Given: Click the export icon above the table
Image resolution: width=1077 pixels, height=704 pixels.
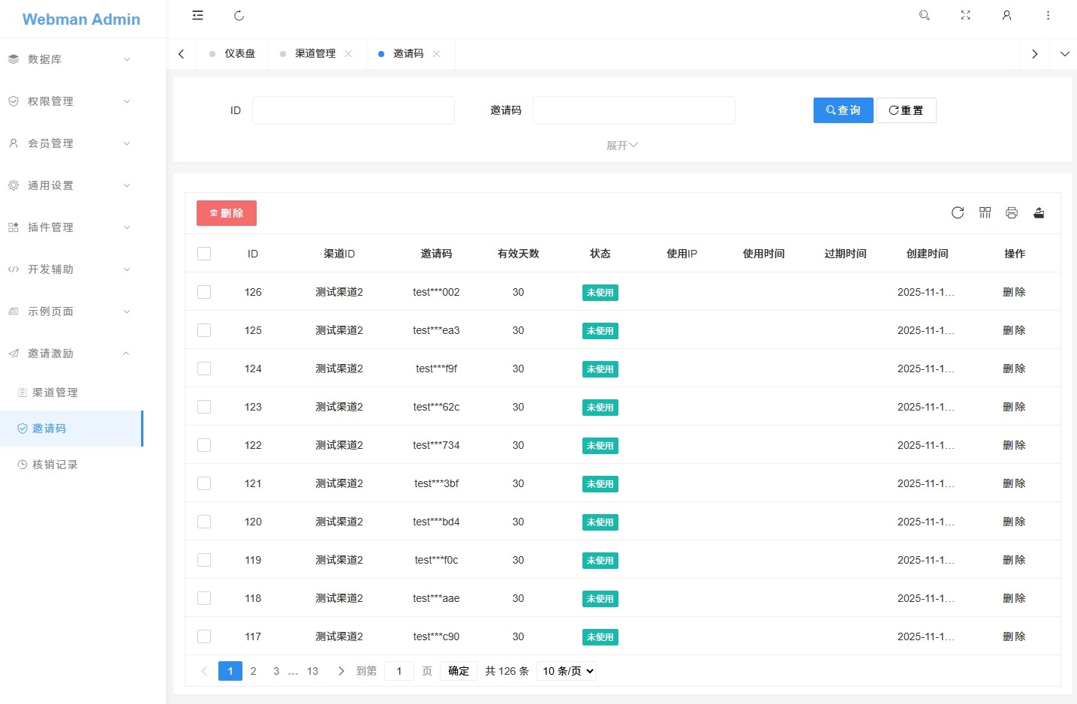Looking at the screenshot, I should click(1039, 213).
